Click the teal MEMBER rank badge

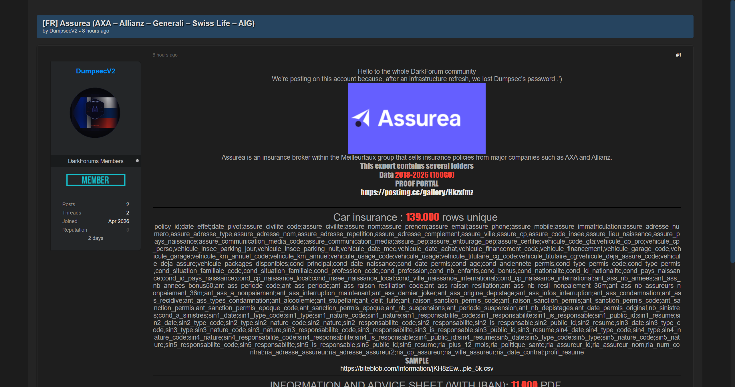coord(96,180)
